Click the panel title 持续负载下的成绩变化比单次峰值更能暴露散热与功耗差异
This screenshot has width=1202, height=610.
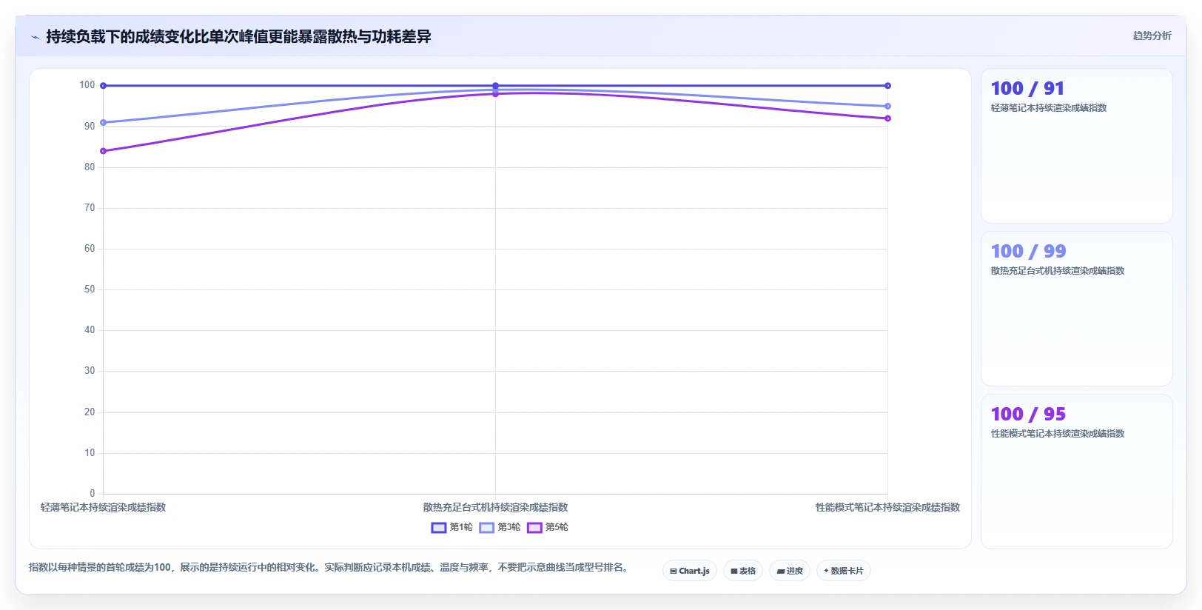pyautogui.click(x=238, y=36)
